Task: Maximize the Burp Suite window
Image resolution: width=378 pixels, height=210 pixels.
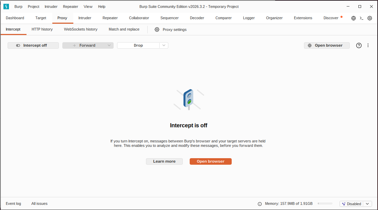Action: pyautogui.click(x=360, y=7)
